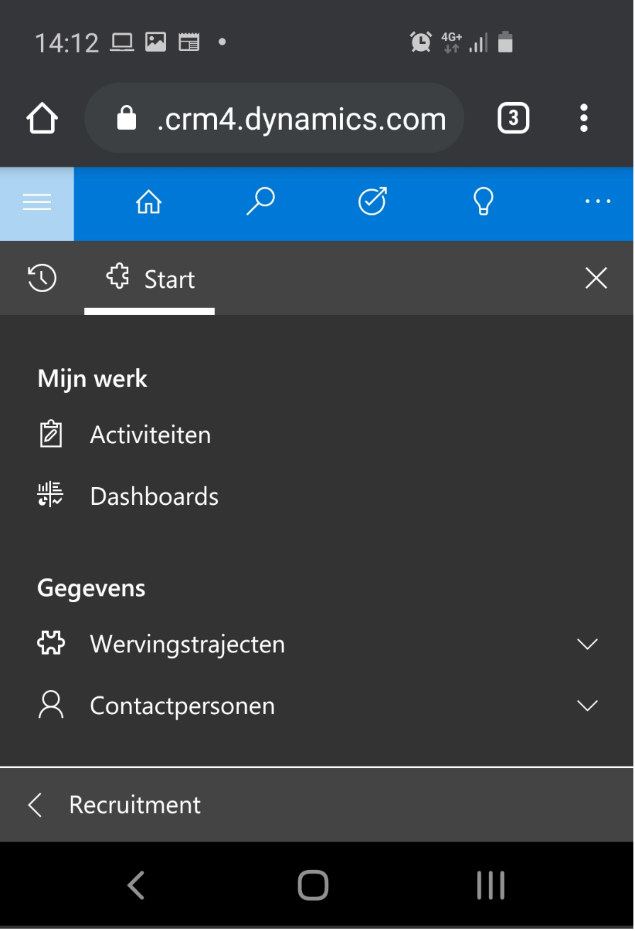Toggle the hamburger navigation menu
Image resolution: width=635 pixels, height=931 pixels.
[x=37, y=204]
